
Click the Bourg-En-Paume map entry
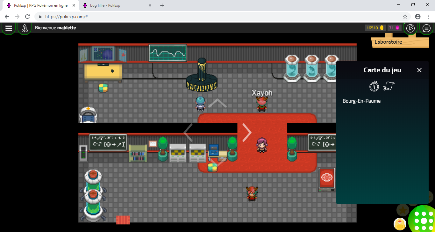[x=361, y=101]
